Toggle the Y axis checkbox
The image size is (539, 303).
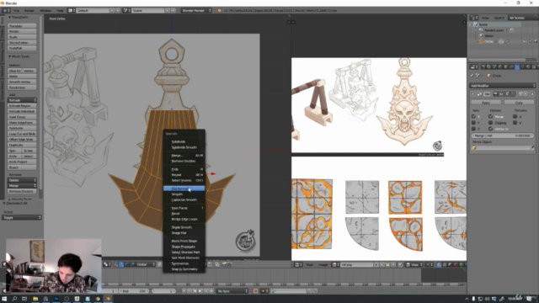point(473,123)
